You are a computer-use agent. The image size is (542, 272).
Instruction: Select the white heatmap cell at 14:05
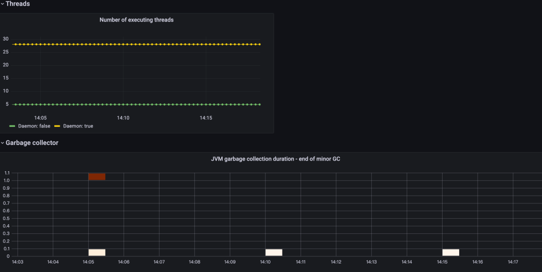[97, 252]
